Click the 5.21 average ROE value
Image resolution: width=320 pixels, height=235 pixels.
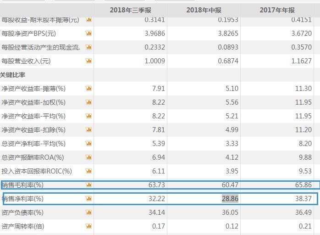[x=232, y=116]
